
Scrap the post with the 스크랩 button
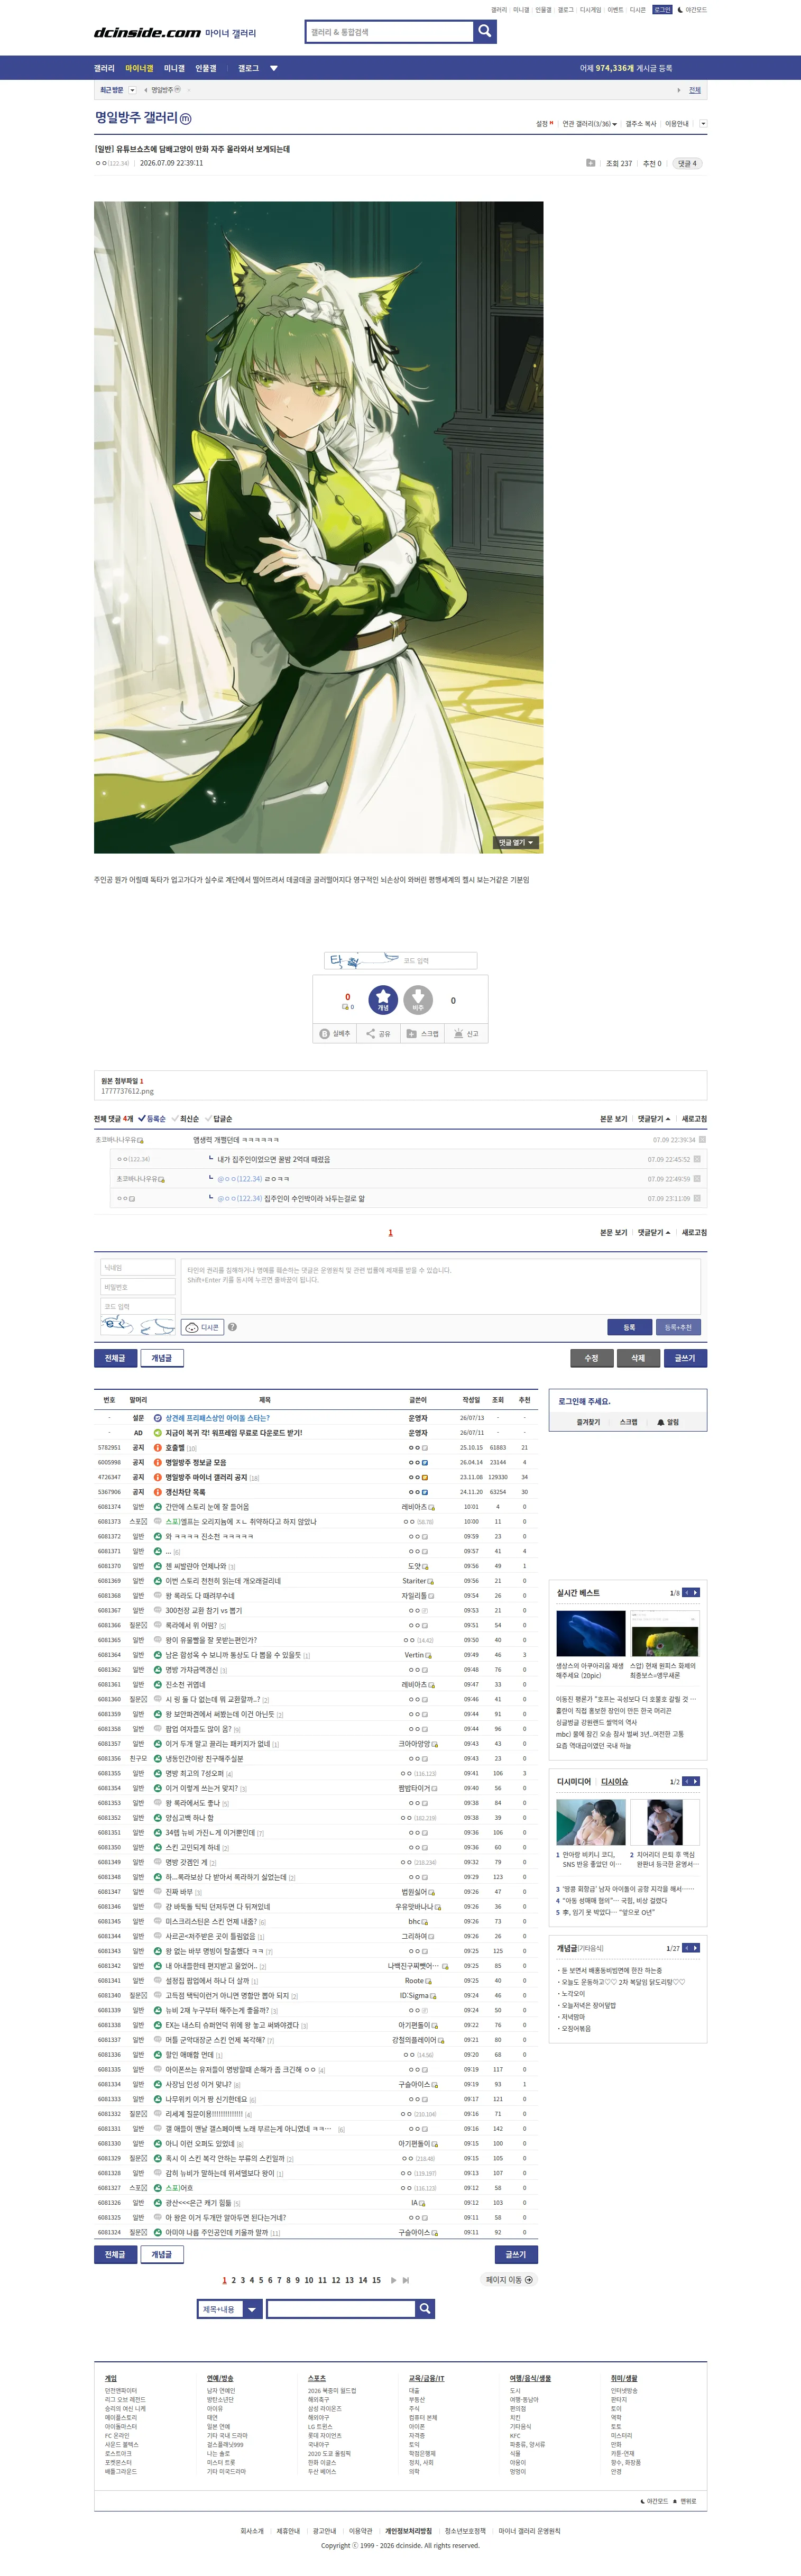(422, 1034)
